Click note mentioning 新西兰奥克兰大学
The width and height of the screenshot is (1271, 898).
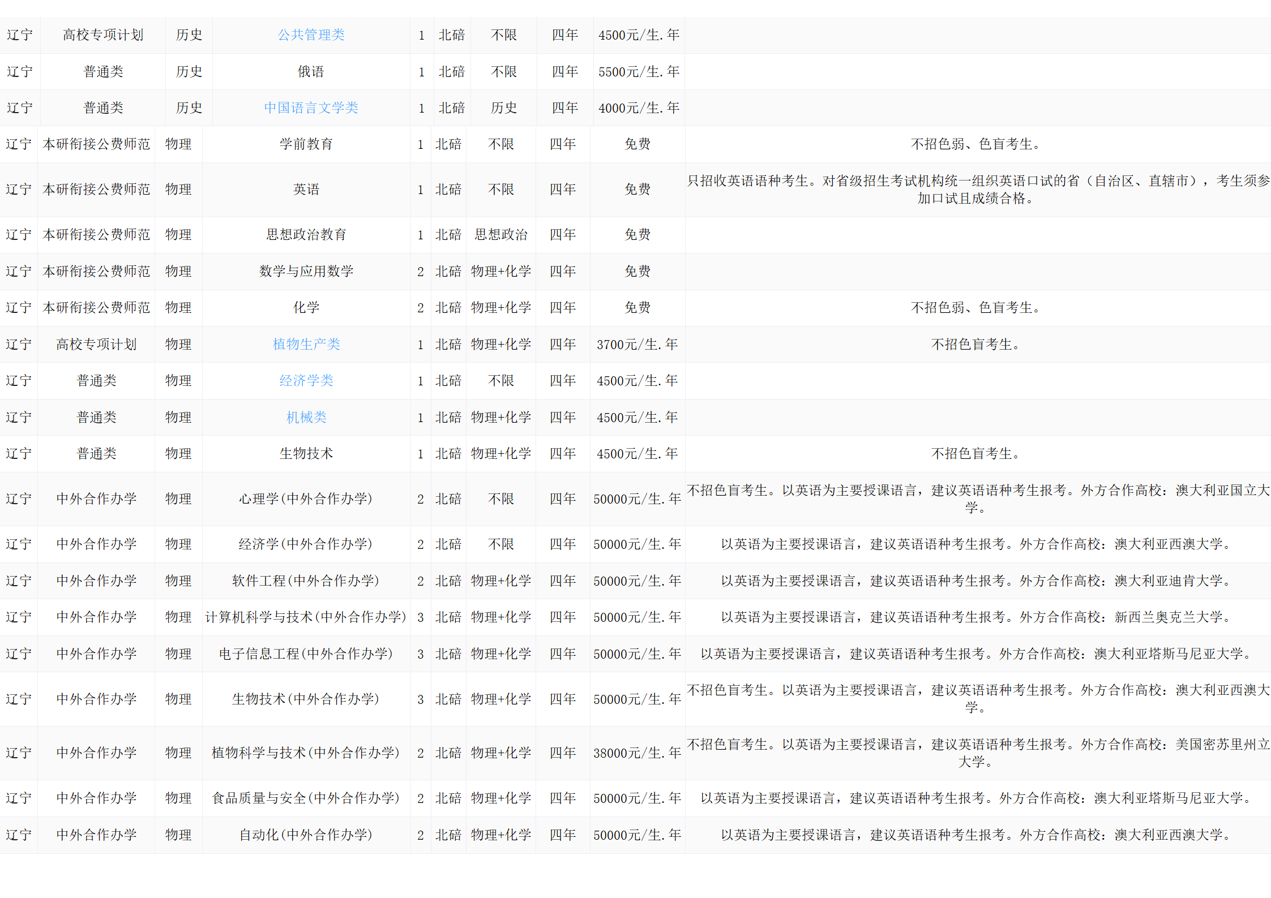[977, 617]
